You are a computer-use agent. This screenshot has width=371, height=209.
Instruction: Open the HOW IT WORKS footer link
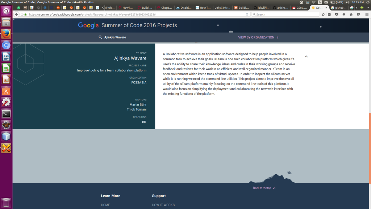pos(163,205)
